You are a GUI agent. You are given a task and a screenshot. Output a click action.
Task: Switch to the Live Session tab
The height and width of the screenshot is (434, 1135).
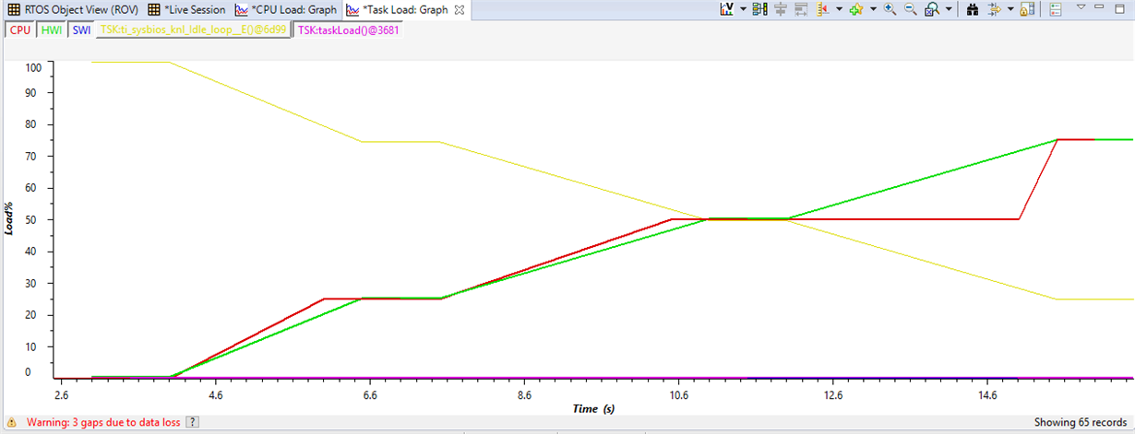pyautogui.click(x=187, y=9)
